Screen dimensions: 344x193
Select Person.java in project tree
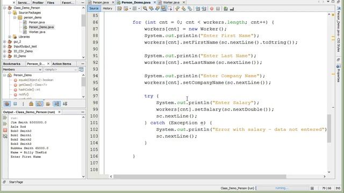(37, 22)
